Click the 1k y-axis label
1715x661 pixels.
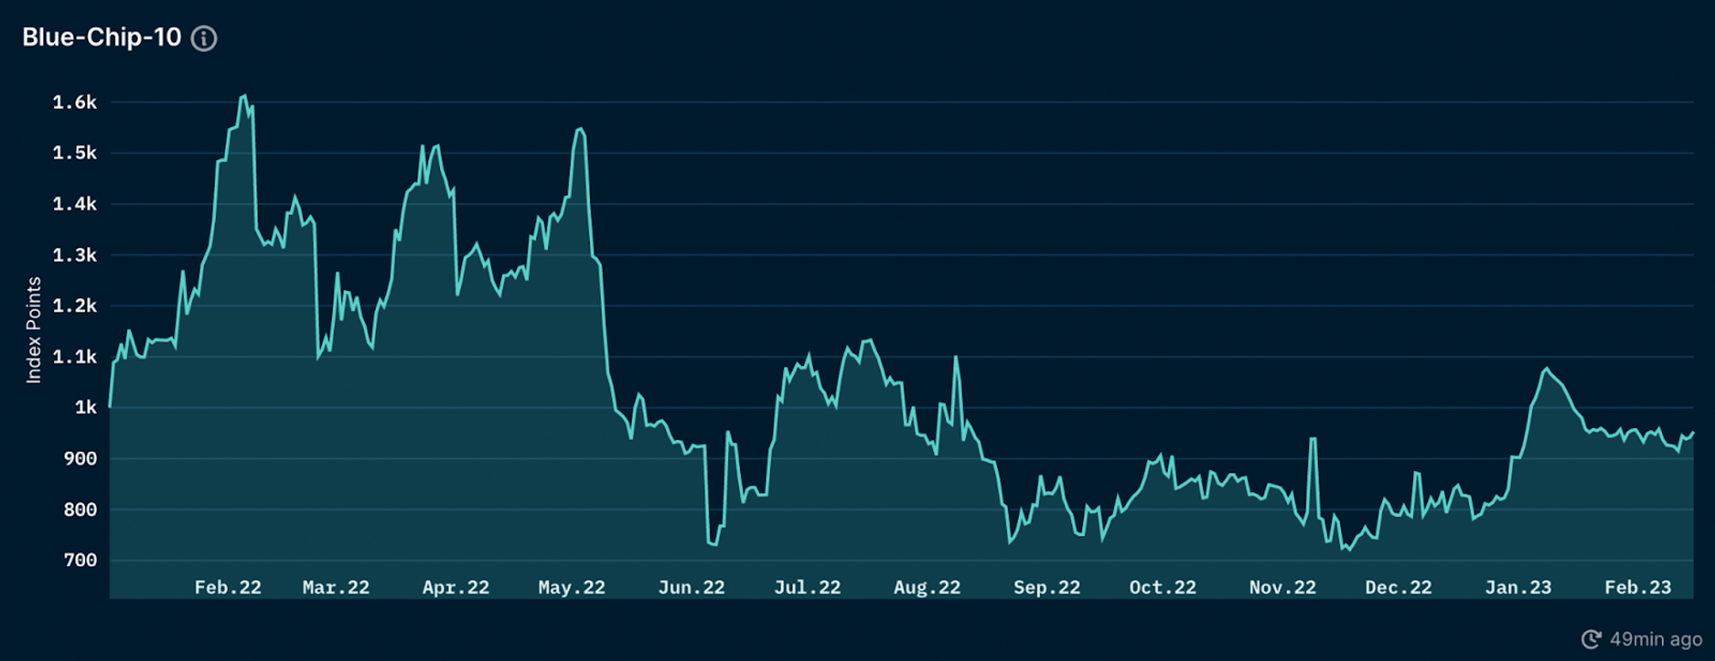point(86,407)
